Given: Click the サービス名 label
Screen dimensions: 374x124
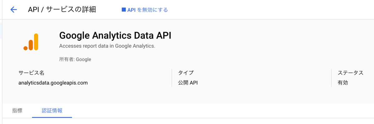Looking at the screenshot, I should pyautogui.click(x=31, y=73).
